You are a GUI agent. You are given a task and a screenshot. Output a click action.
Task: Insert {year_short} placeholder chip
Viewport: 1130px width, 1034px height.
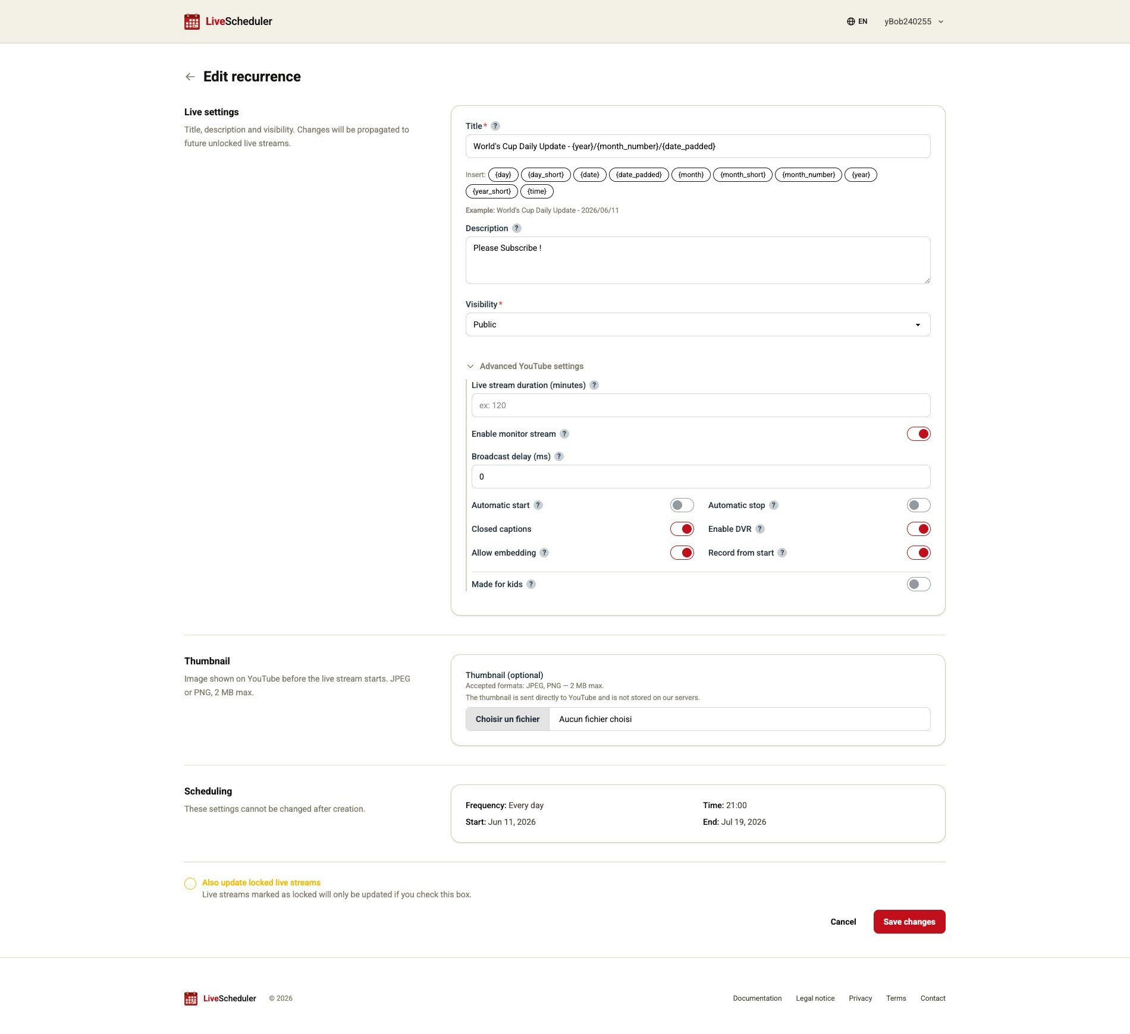point(492,191)
